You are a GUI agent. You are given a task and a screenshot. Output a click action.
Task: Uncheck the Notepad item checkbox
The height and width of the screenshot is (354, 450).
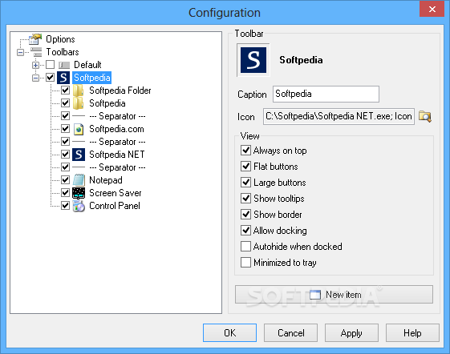coord(66,179)
